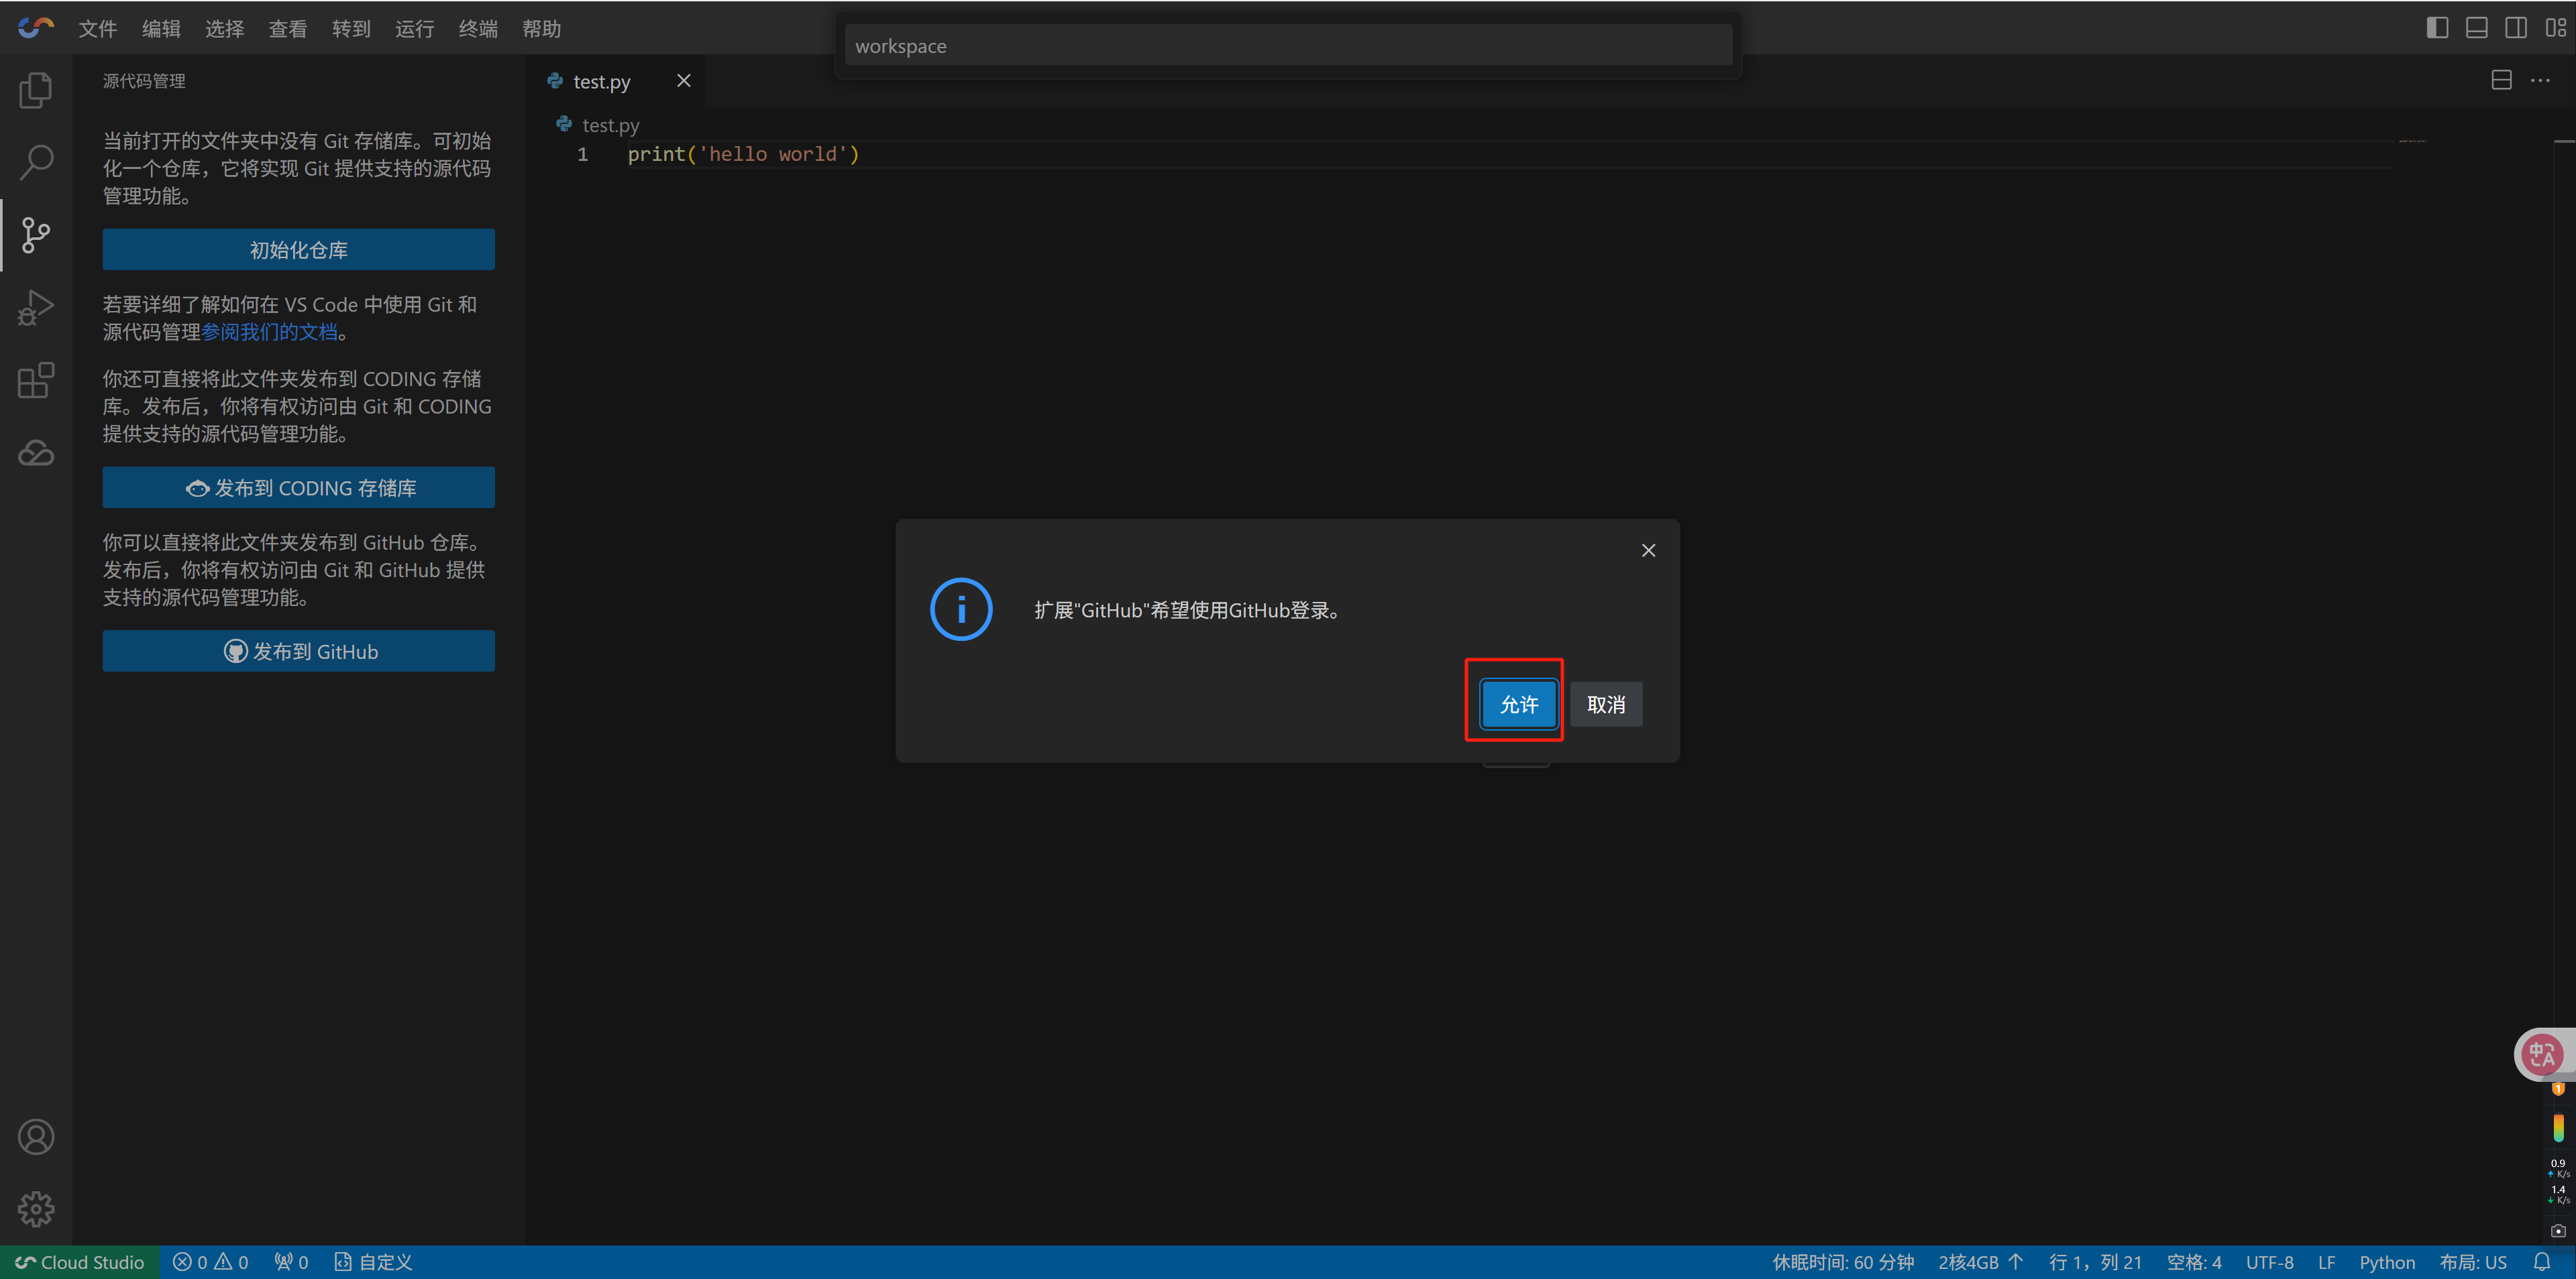
Task: Open the Manage gear icon
Action: pyautogui.click(x=36, y=1209)
